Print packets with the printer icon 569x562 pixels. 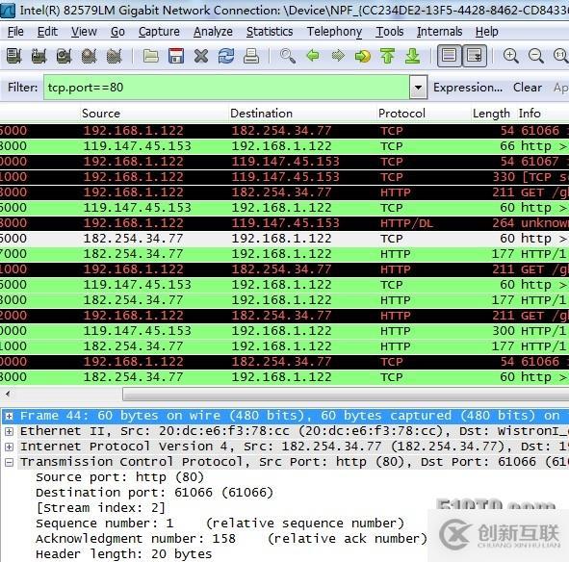click(x=251, y=56)
